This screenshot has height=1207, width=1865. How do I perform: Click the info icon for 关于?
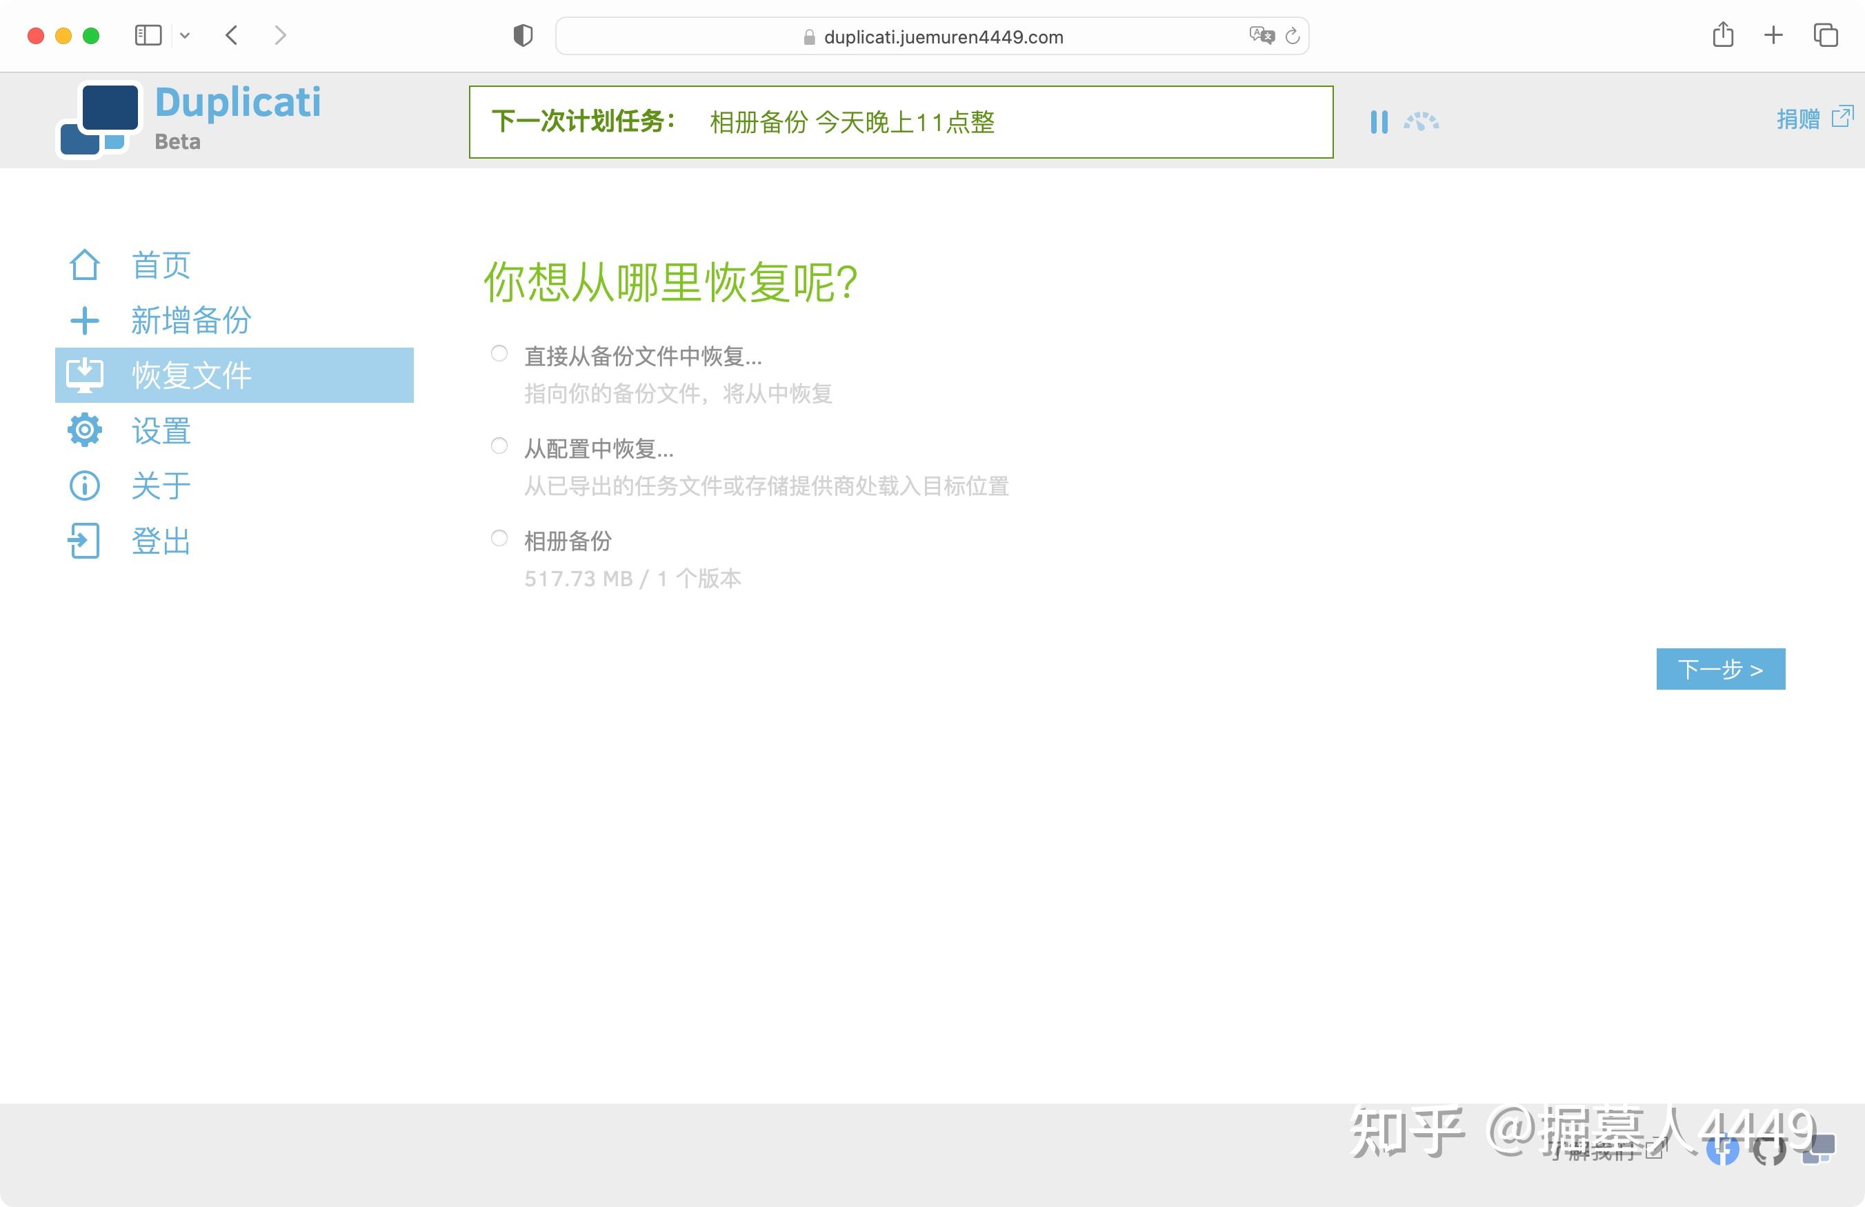tap(85, 486)
